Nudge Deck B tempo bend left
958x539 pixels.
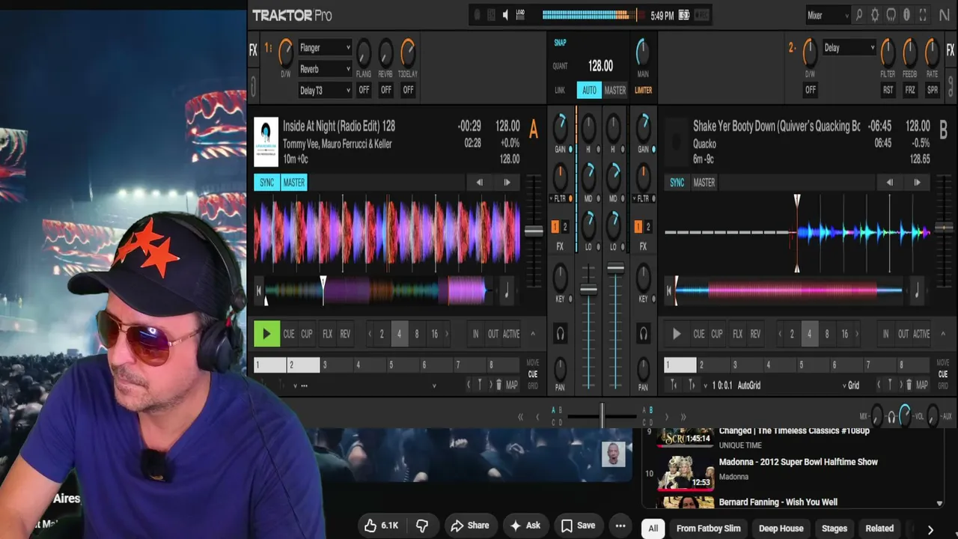pos(890,182)
